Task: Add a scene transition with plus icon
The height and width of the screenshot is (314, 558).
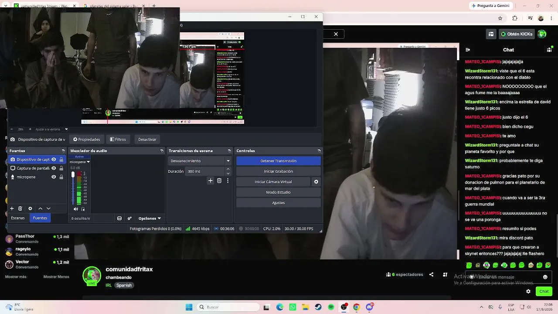Action: (x=210, y=181)
